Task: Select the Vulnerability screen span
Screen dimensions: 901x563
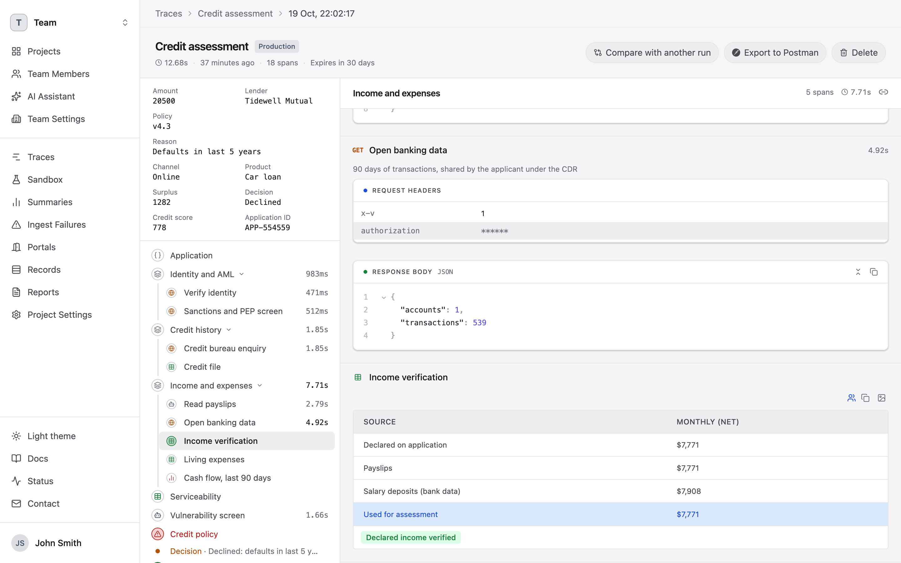Action: tap(240, 515)
